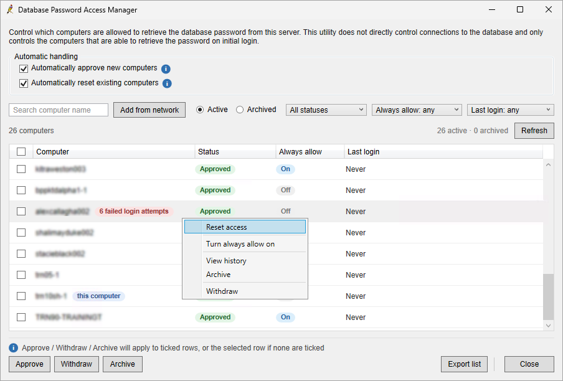The image size is (563, 381).
Task: Sort by the Always allow column header
Action: coord(310,151)
